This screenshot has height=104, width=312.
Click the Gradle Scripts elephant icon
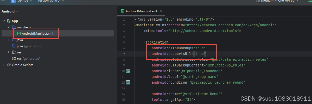click(9, 65)
